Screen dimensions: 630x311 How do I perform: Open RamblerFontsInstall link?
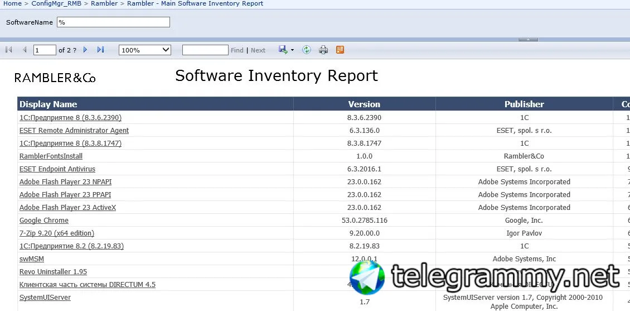(51, 156)
